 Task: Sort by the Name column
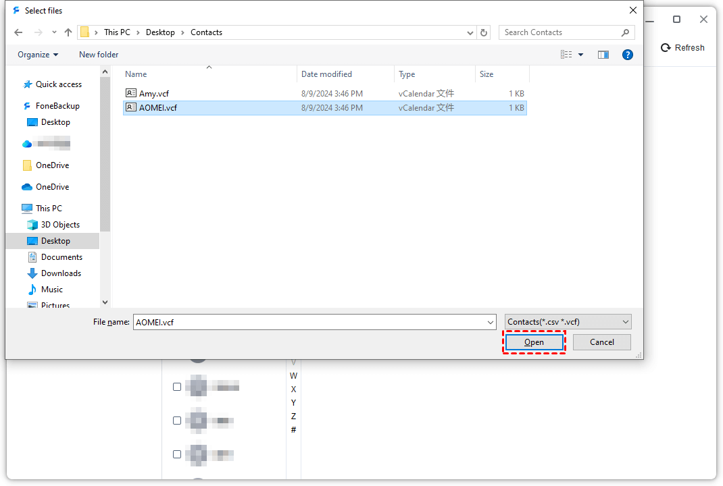136,74
